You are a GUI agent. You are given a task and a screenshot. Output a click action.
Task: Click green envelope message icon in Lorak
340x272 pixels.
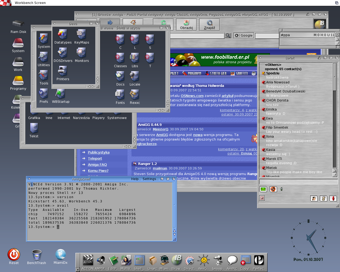263,189
